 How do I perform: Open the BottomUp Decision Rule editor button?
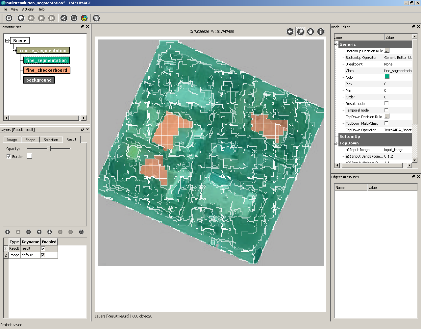pos(387,51)
